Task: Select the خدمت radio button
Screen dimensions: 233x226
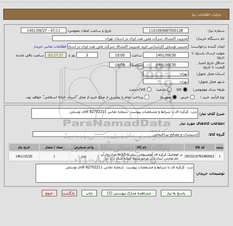Action: point(169,89)
